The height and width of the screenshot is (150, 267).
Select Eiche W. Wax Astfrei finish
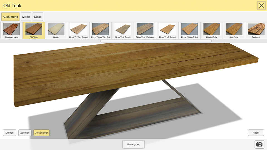pos(78,30)
